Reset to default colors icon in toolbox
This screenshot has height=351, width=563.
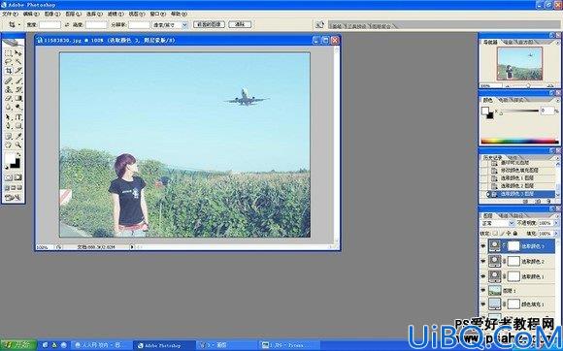point(7,167)
